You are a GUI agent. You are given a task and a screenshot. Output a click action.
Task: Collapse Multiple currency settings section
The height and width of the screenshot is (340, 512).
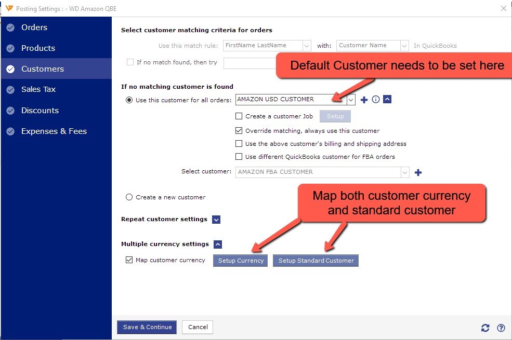[x=218, y=244]
